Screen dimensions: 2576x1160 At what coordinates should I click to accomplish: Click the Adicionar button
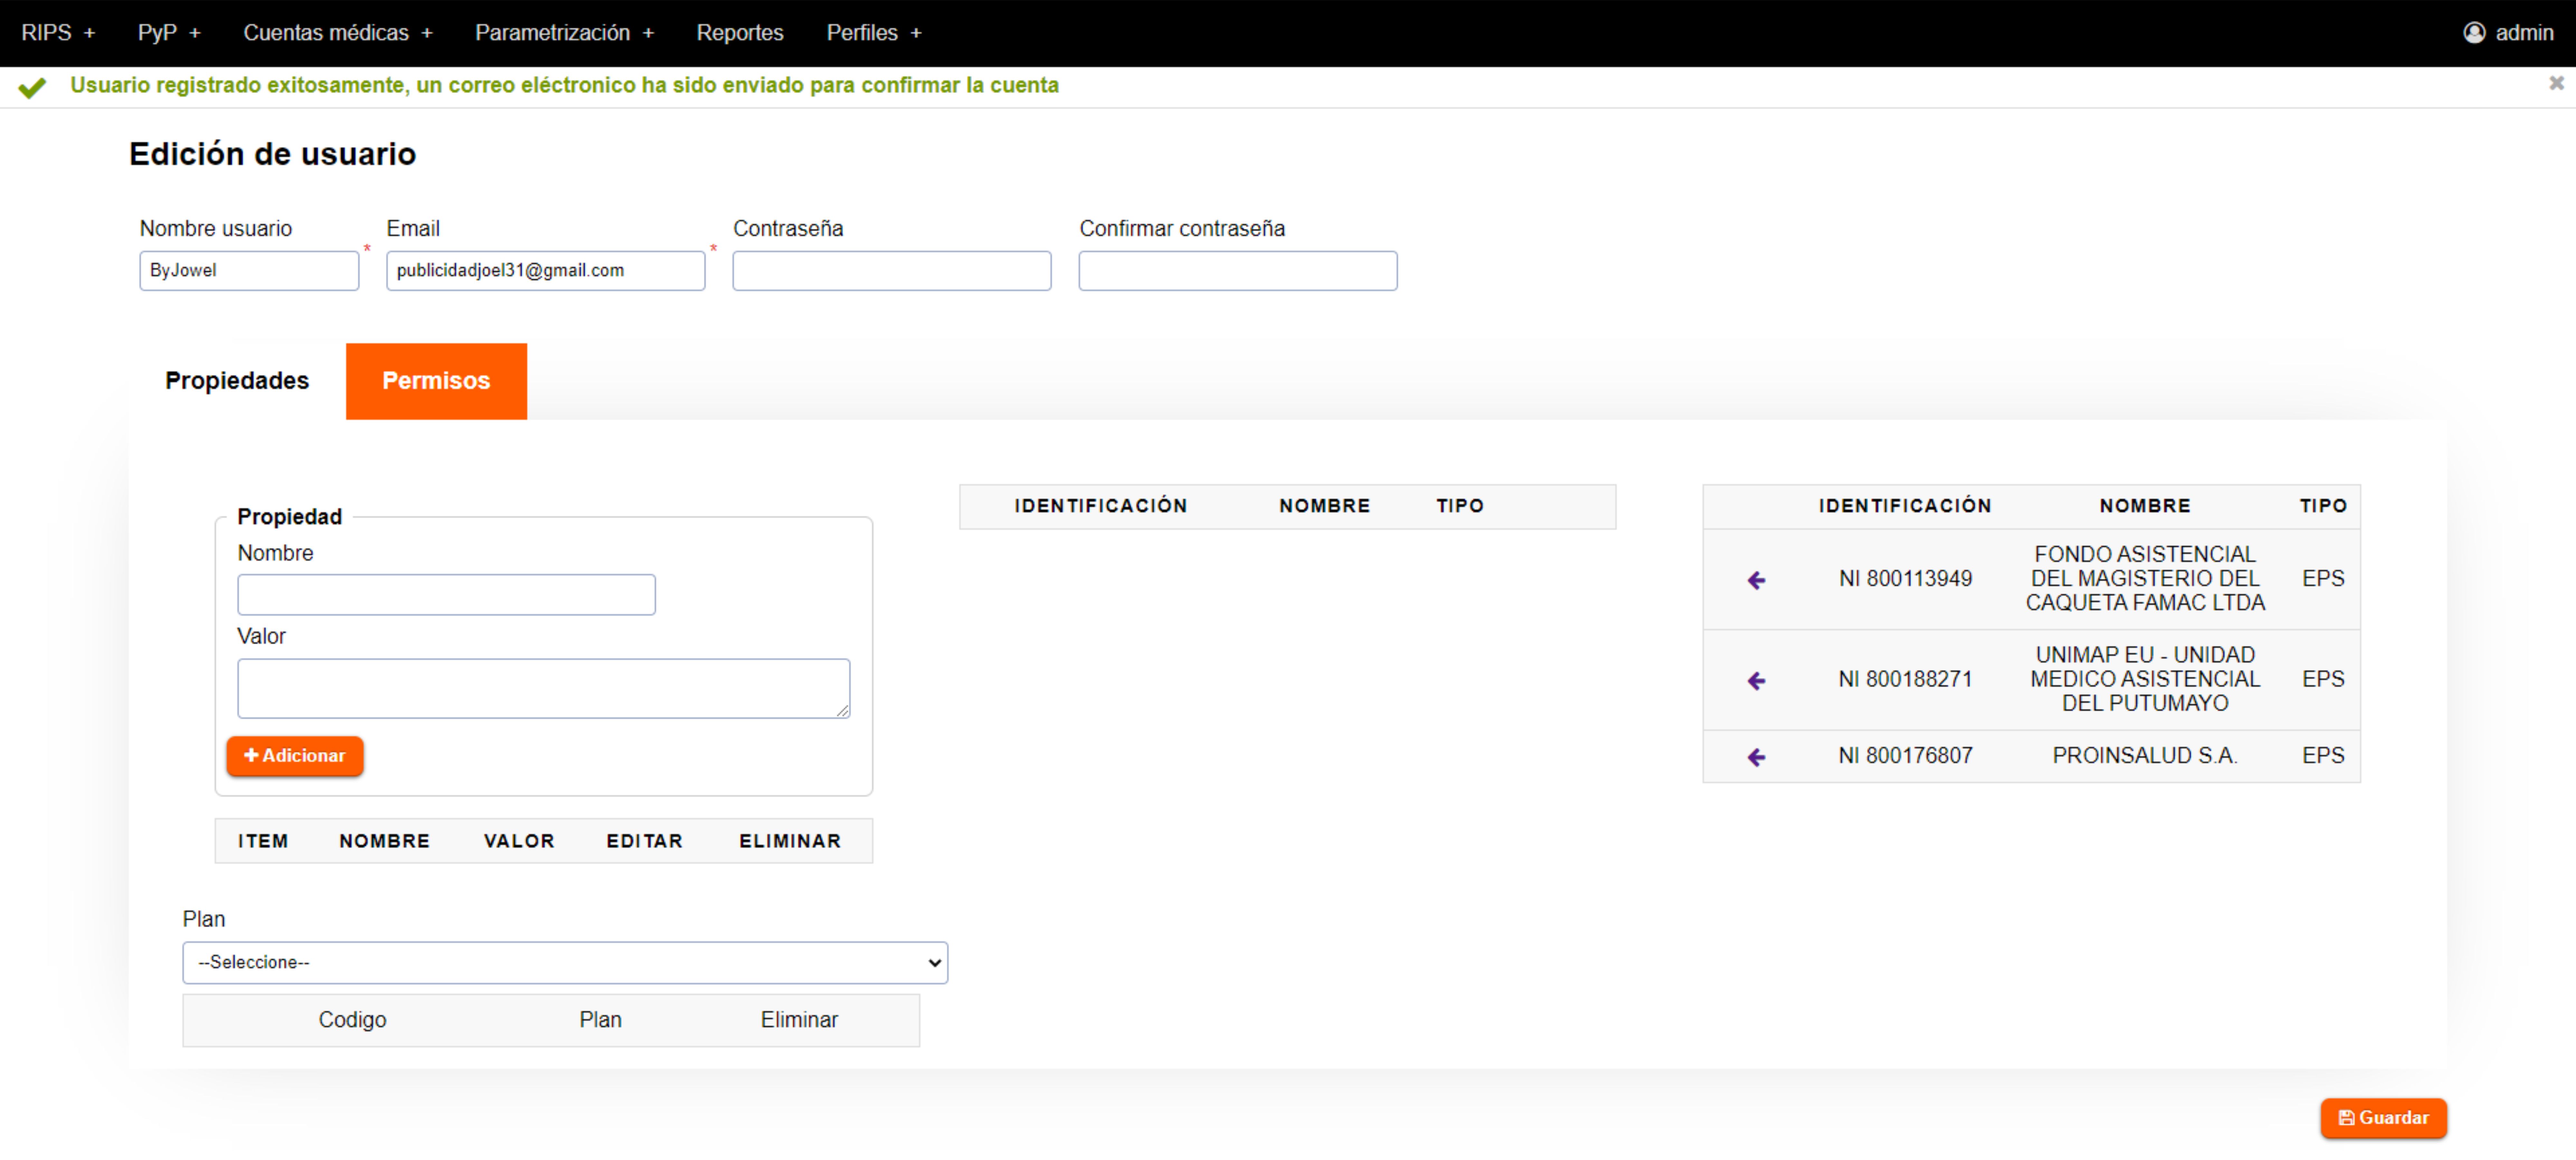click(x=295, y=756)
